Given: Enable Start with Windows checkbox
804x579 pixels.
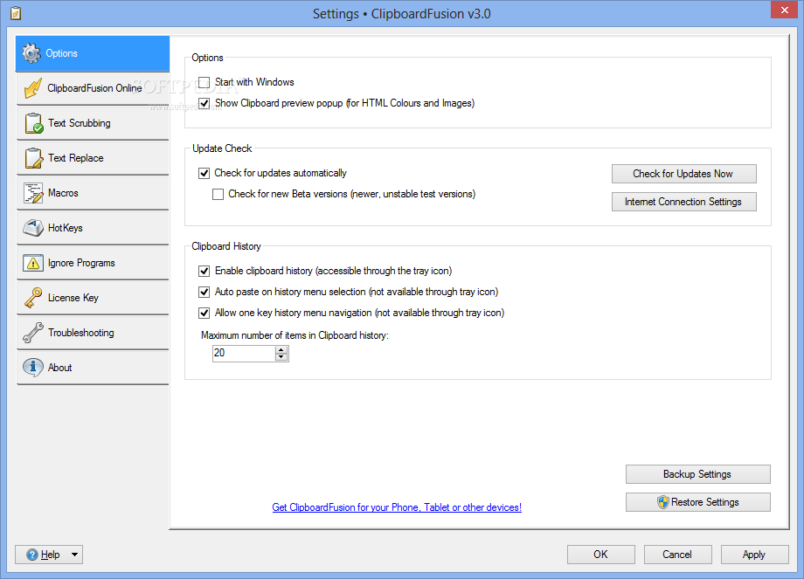Looking at the screenshot, I should pos(204,82).
